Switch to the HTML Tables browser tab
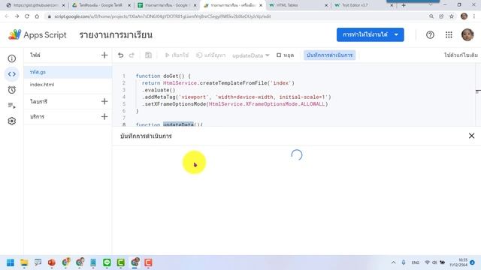This screenshot has width=481, height=270. tap(298, 5)
